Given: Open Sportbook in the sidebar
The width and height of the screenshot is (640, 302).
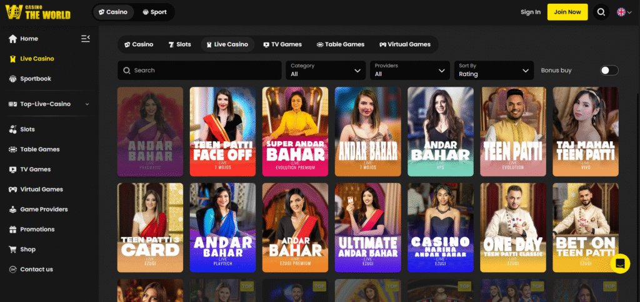Looking at the screenshot, I should point(36,79).
